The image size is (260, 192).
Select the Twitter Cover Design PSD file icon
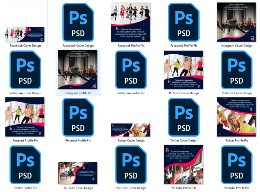tap(184, 117)
